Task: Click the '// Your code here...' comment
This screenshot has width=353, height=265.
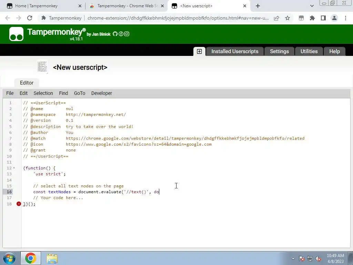Action: tap(58, 198)
